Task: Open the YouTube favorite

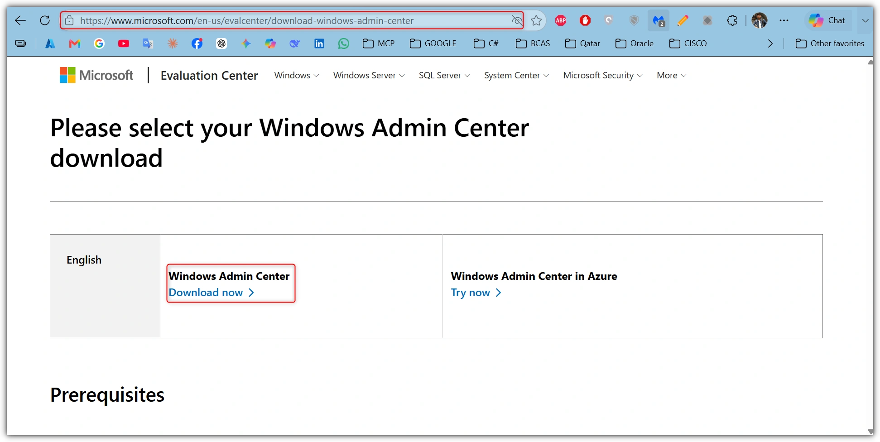Action: tap(124, 43)
